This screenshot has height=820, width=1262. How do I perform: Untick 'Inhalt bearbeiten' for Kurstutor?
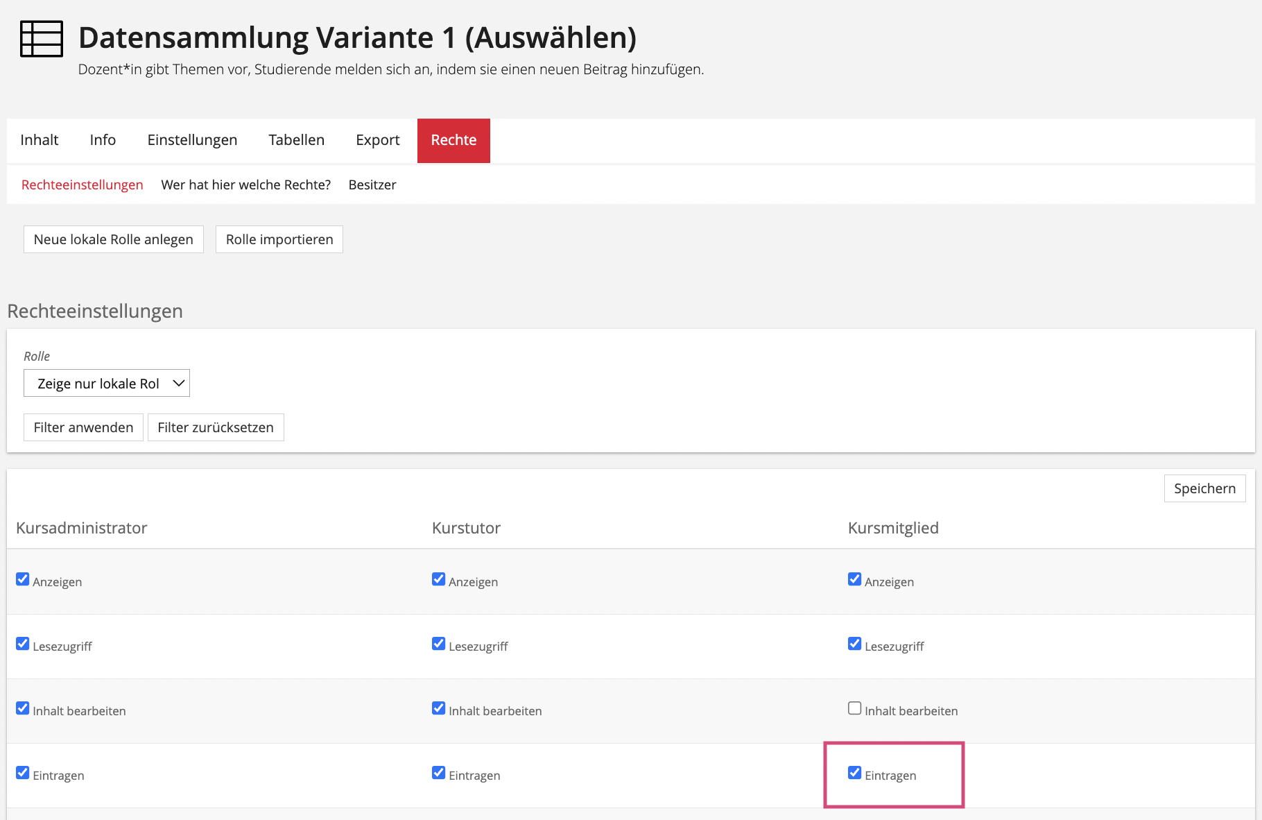438,708
